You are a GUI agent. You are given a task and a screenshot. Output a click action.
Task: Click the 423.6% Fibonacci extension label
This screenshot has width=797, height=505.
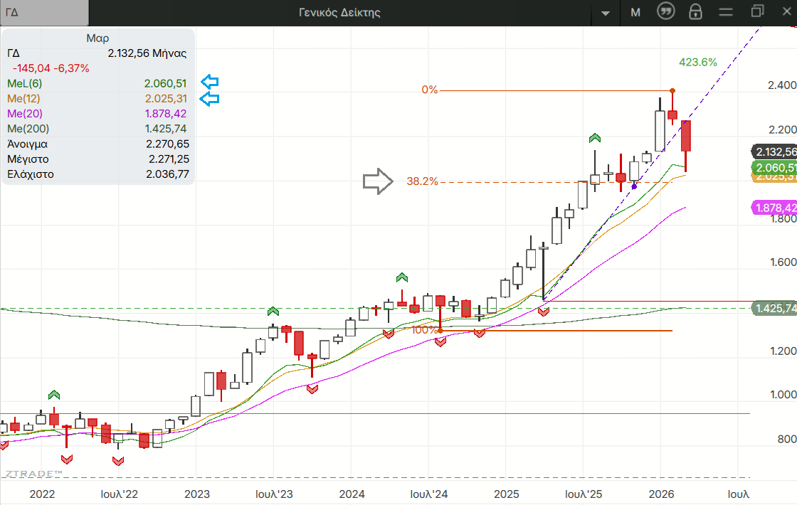click(697, 62)
